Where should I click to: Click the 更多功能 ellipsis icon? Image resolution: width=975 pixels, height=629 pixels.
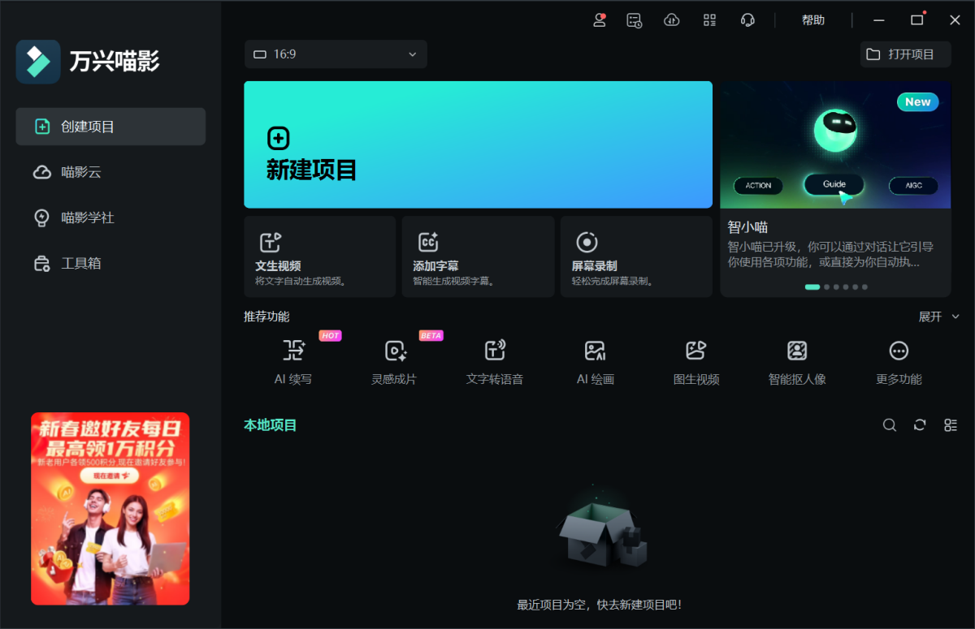(x=899, y=351)
